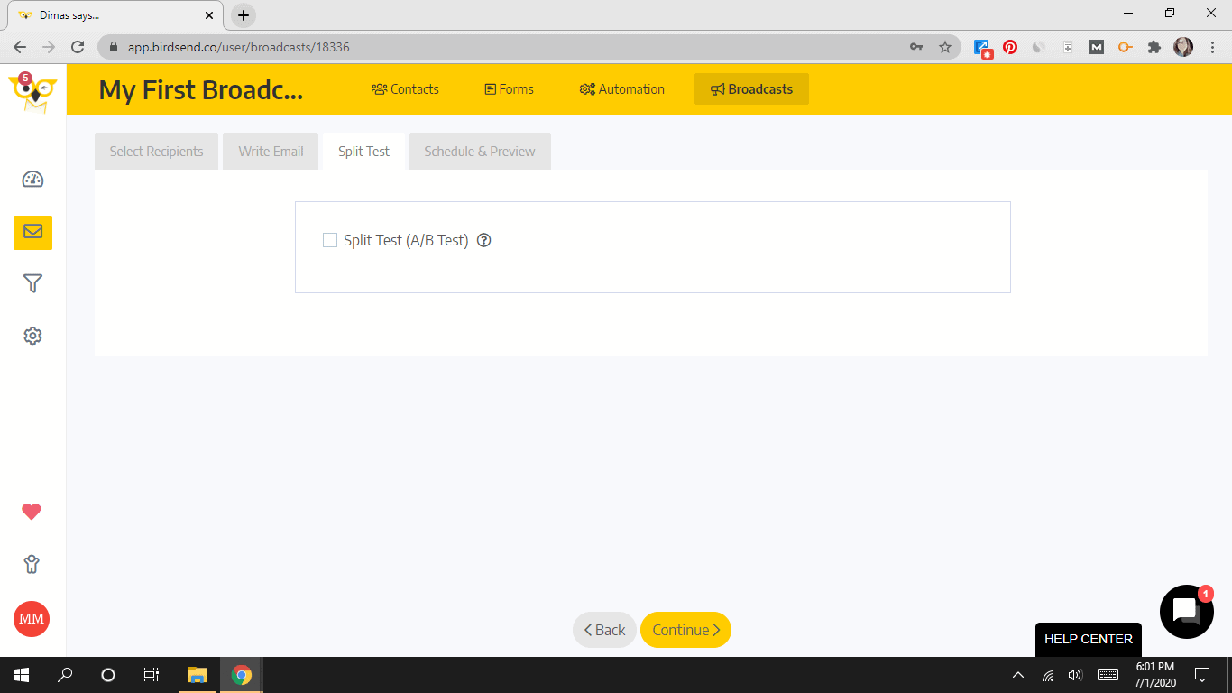Click the red heart icon in sidebar
Screen dimensions: 1232x693
click(x=32, y=512)
